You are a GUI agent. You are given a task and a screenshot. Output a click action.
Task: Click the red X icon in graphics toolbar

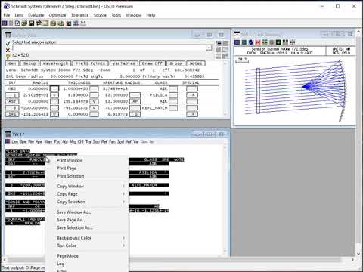click(x=258, y=42)
